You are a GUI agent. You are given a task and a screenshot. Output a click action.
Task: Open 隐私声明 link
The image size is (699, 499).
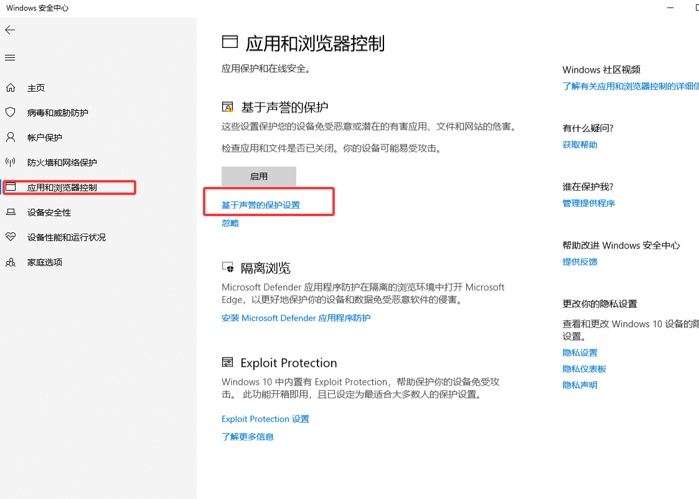[579, 385]
